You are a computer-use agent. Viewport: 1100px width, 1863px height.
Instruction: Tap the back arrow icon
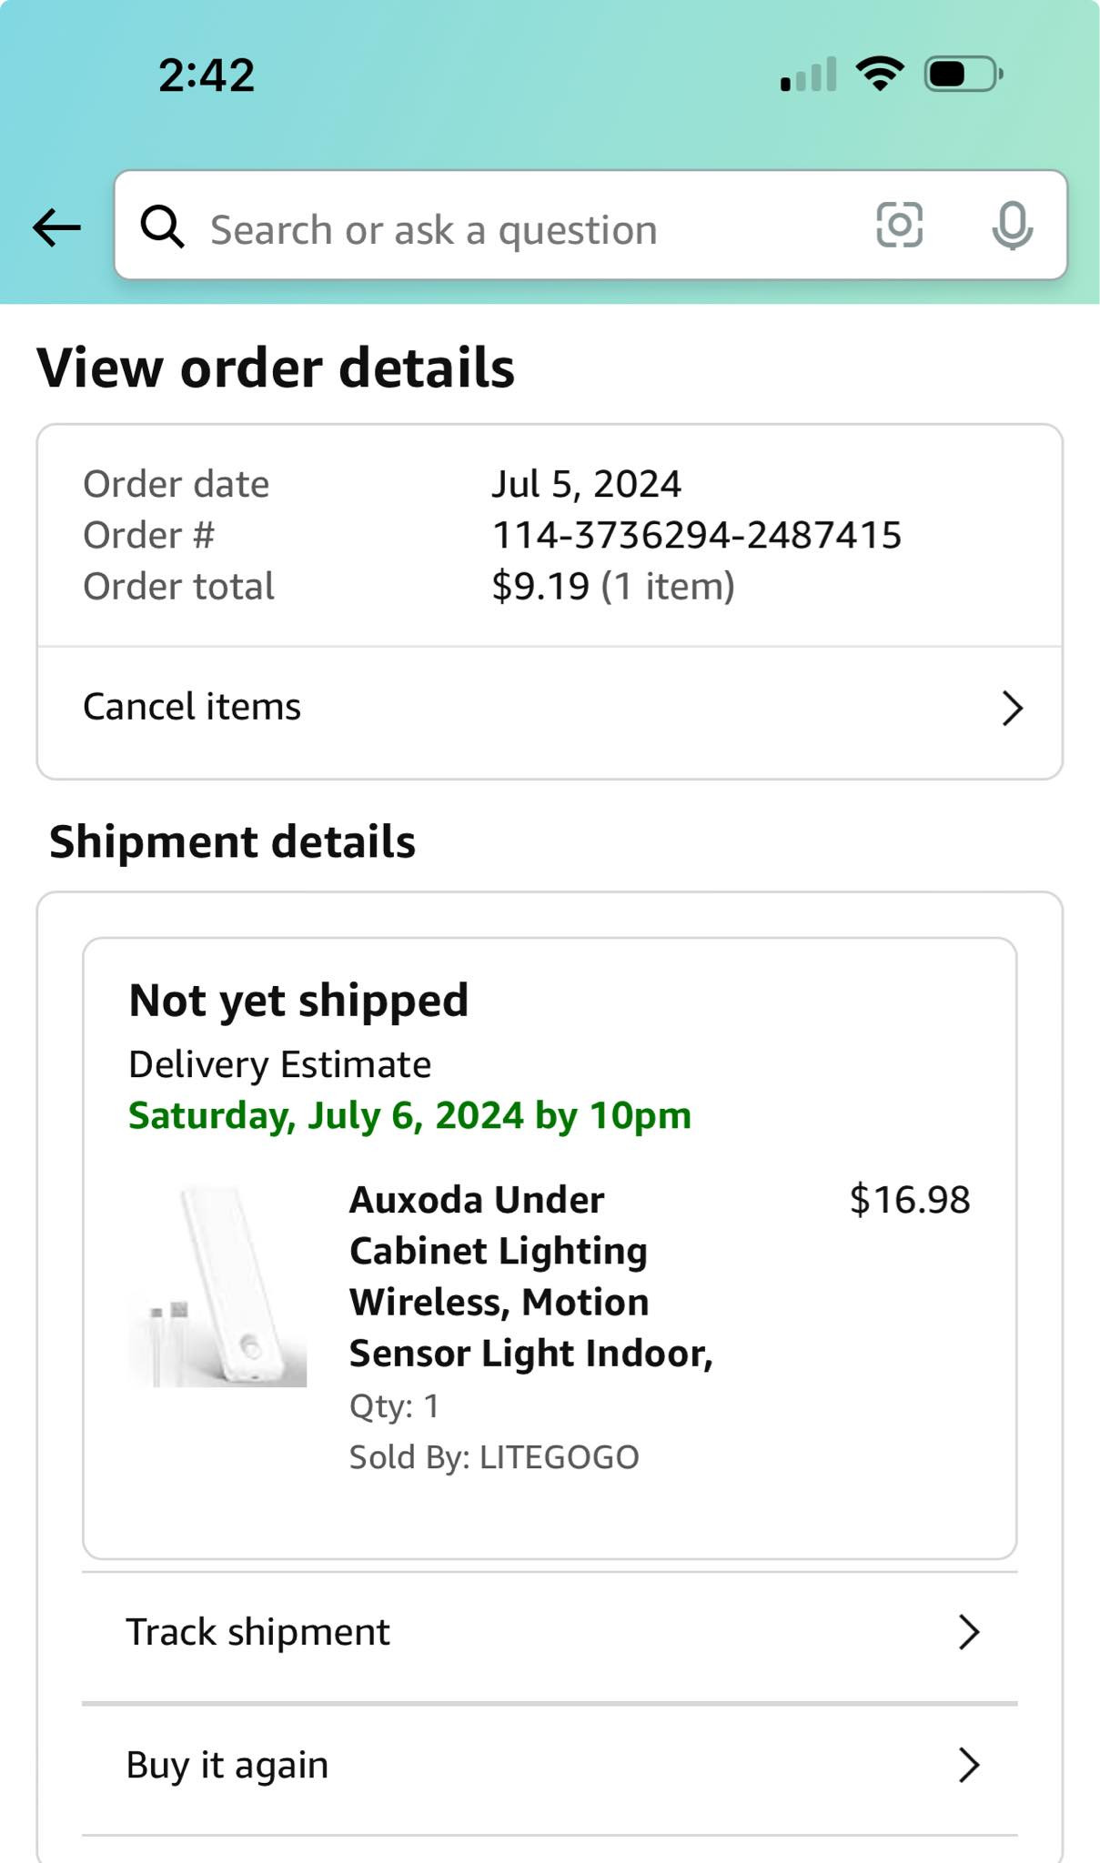tap(56, 227)
